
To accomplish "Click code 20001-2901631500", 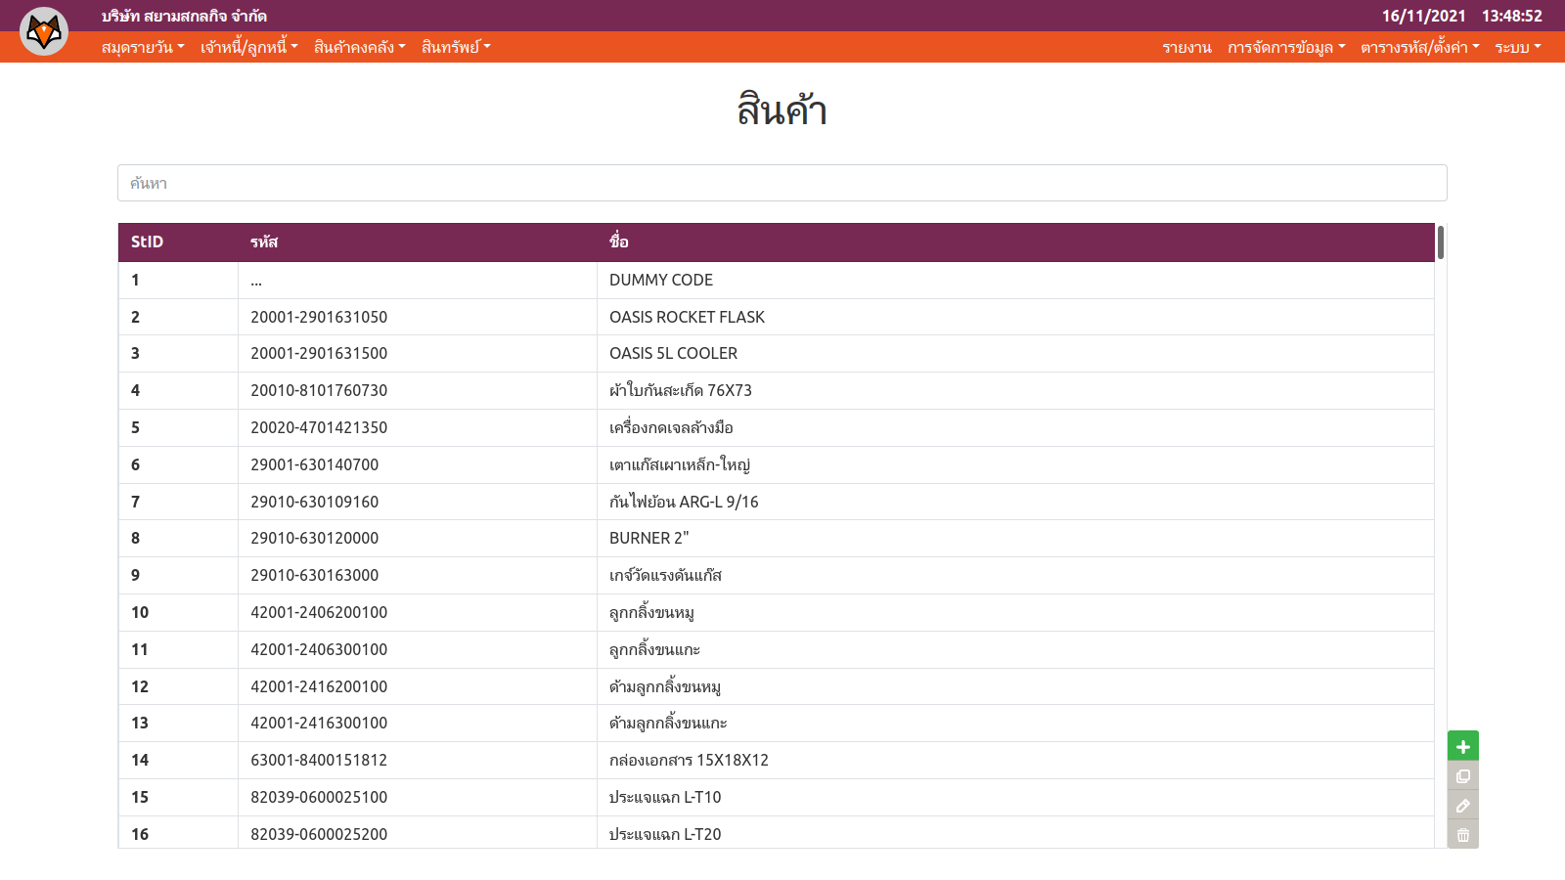I will (x=319, y=353).
